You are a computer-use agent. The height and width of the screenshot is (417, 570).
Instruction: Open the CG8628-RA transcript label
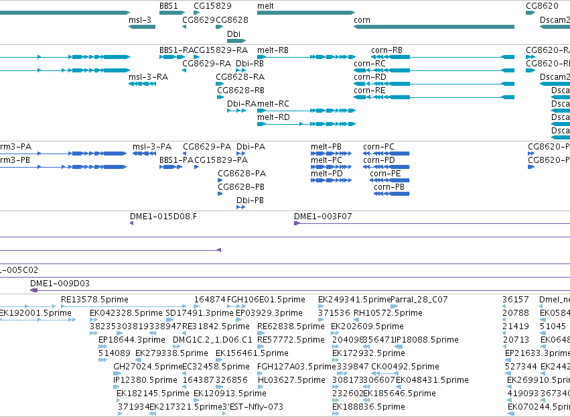(240, 77)
